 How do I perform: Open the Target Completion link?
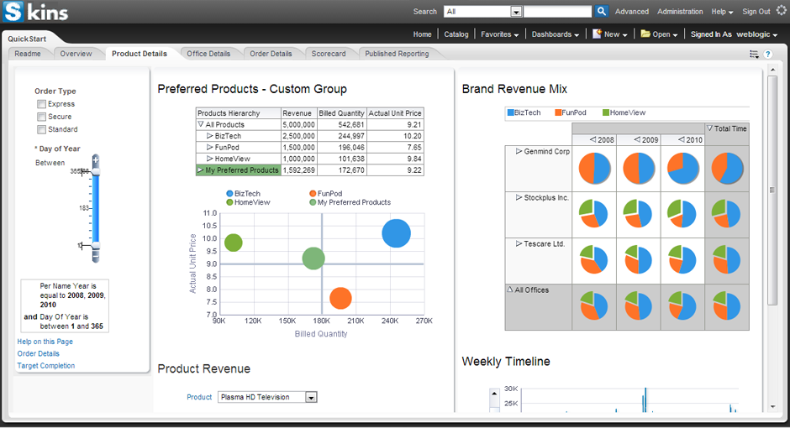click(46, 366)
